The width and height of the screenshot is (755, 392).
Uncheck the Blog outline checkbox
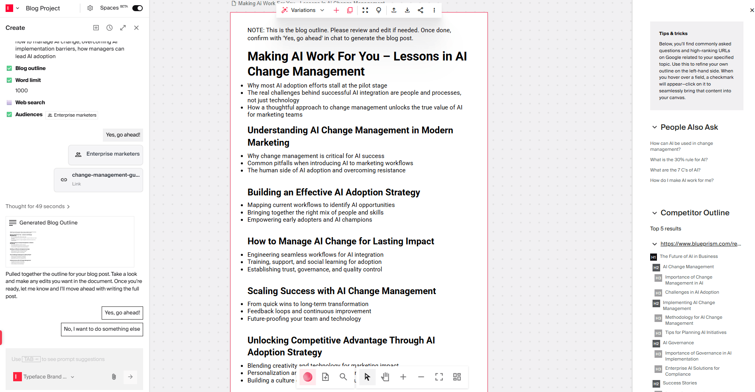click(x=9, y=68)
